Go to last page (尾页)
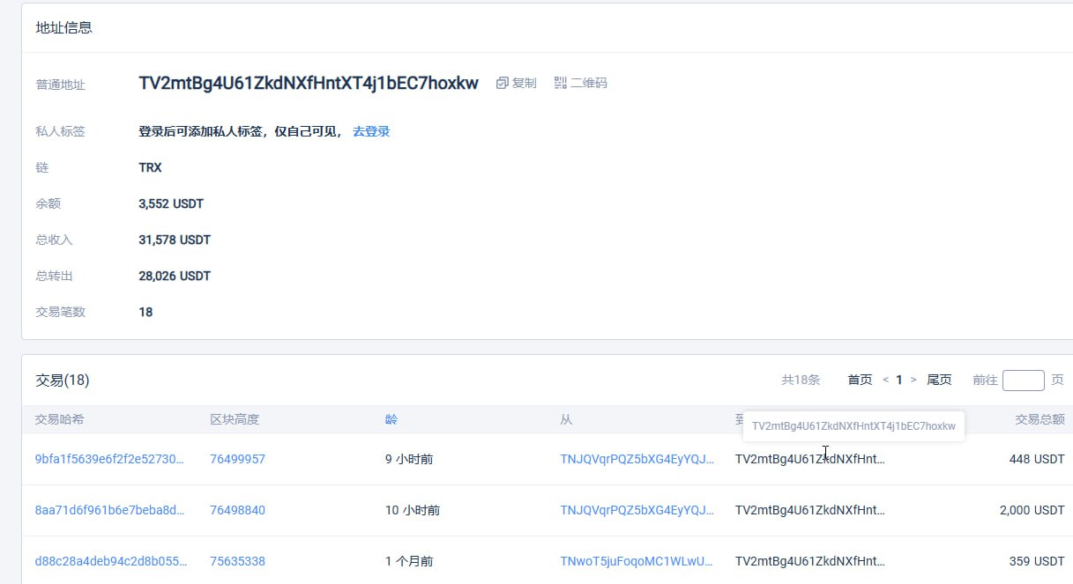This screenshot has width=1073, height=584. coord(939,380)
